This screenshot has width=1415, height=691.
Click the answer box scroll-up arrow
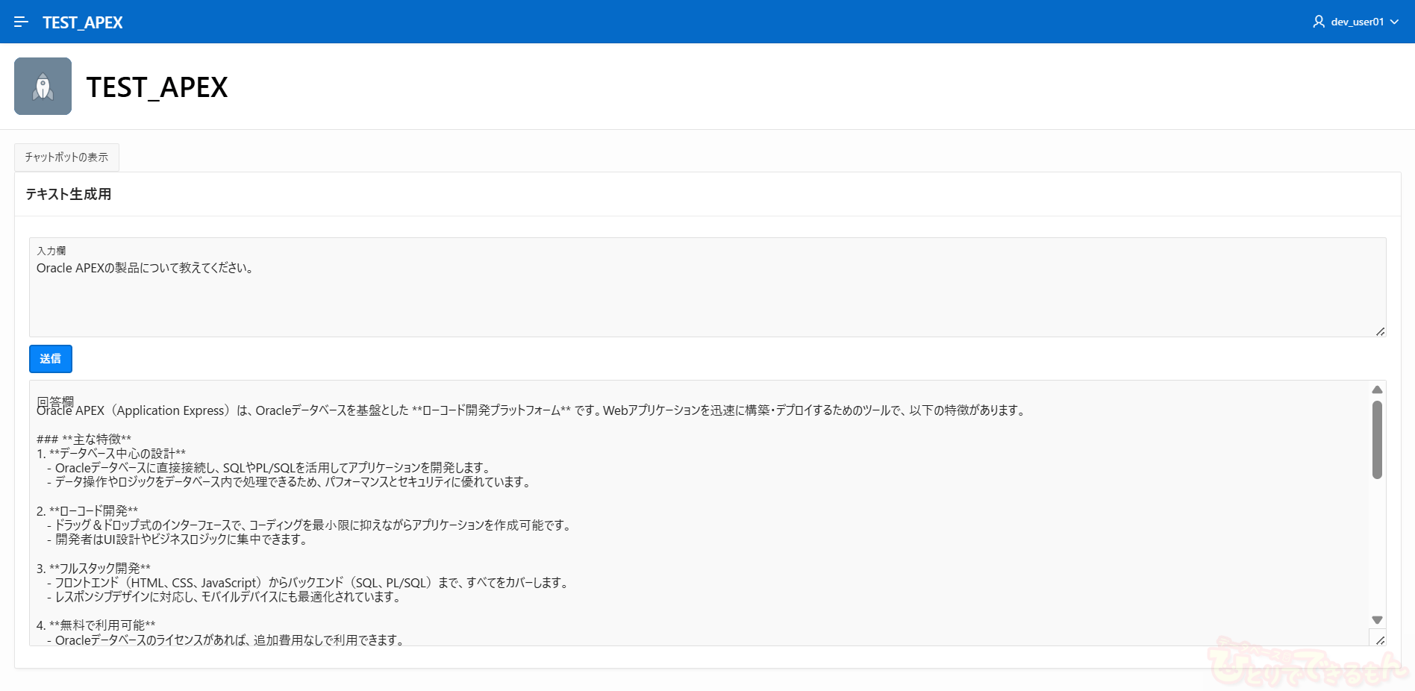pyautogui.click(x=1377, y=390)
